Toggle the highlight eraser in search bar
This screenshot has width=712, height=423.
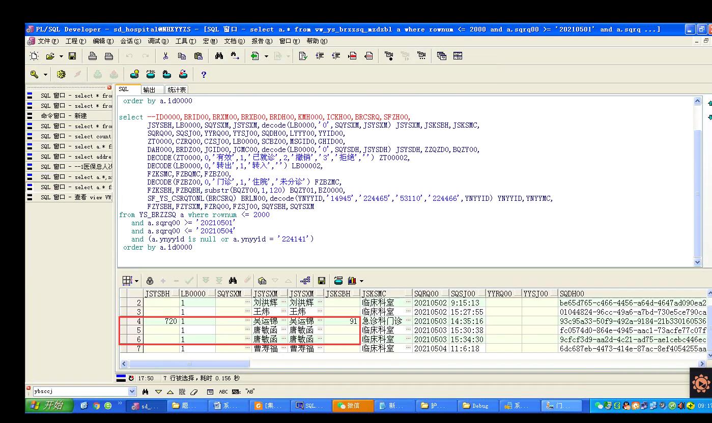(193, 392)
